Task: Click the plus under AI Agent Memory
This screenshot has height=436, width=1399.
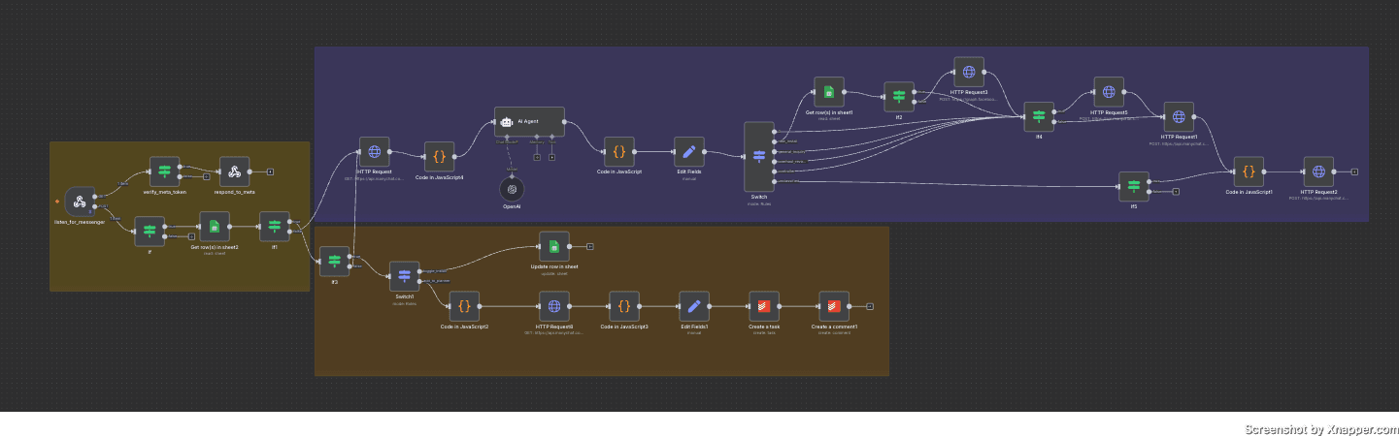Action: [x=536, y=156]
